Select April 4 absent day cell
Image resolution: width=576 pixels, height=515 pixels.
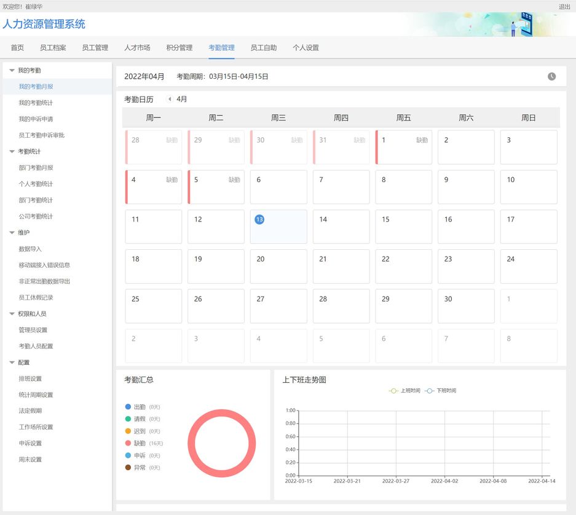point(153,187)
